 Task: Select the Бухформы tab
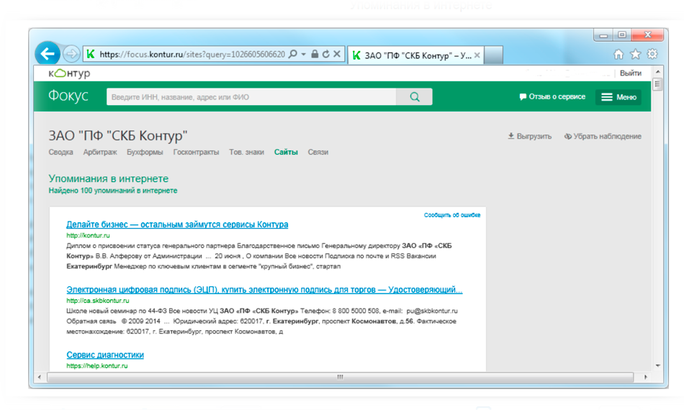(145, 152)
